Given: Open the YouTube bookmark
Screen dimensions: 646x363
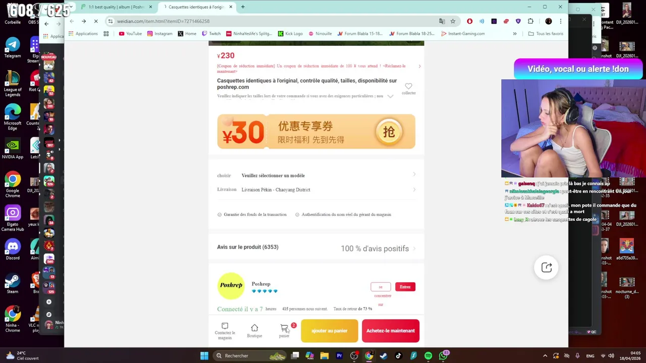Looking at the screenshot, I should 130,34.
